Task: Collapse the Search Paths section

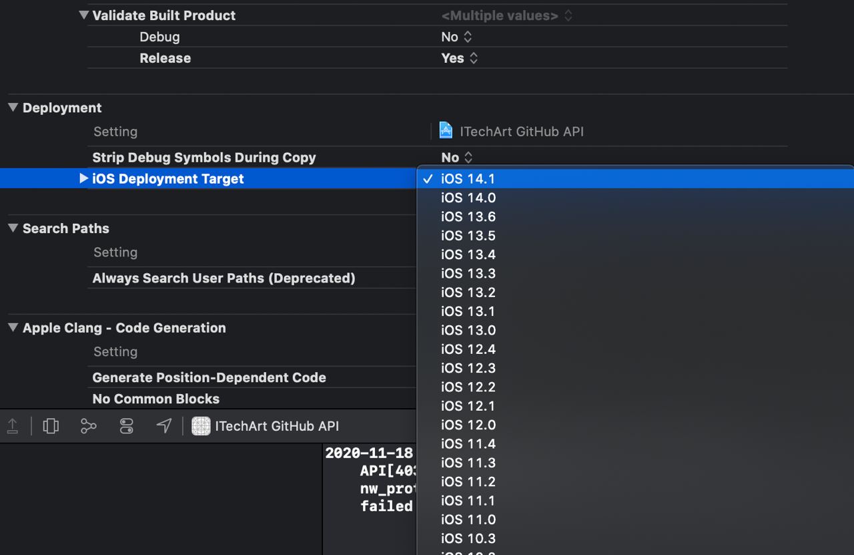Action: [x=13, y=228]
